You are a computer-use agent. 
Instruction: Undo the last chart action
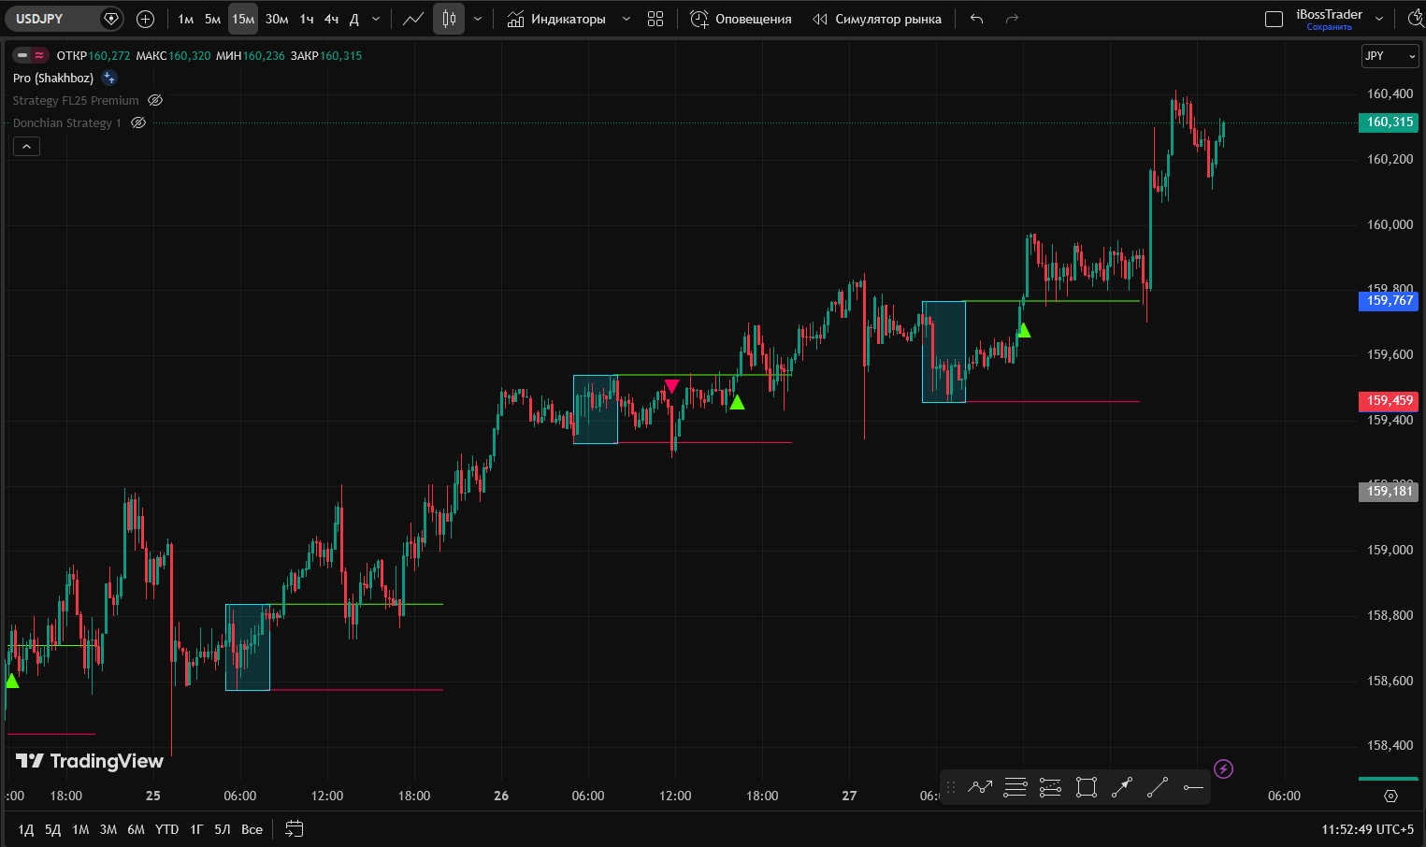tap(976, 19)
